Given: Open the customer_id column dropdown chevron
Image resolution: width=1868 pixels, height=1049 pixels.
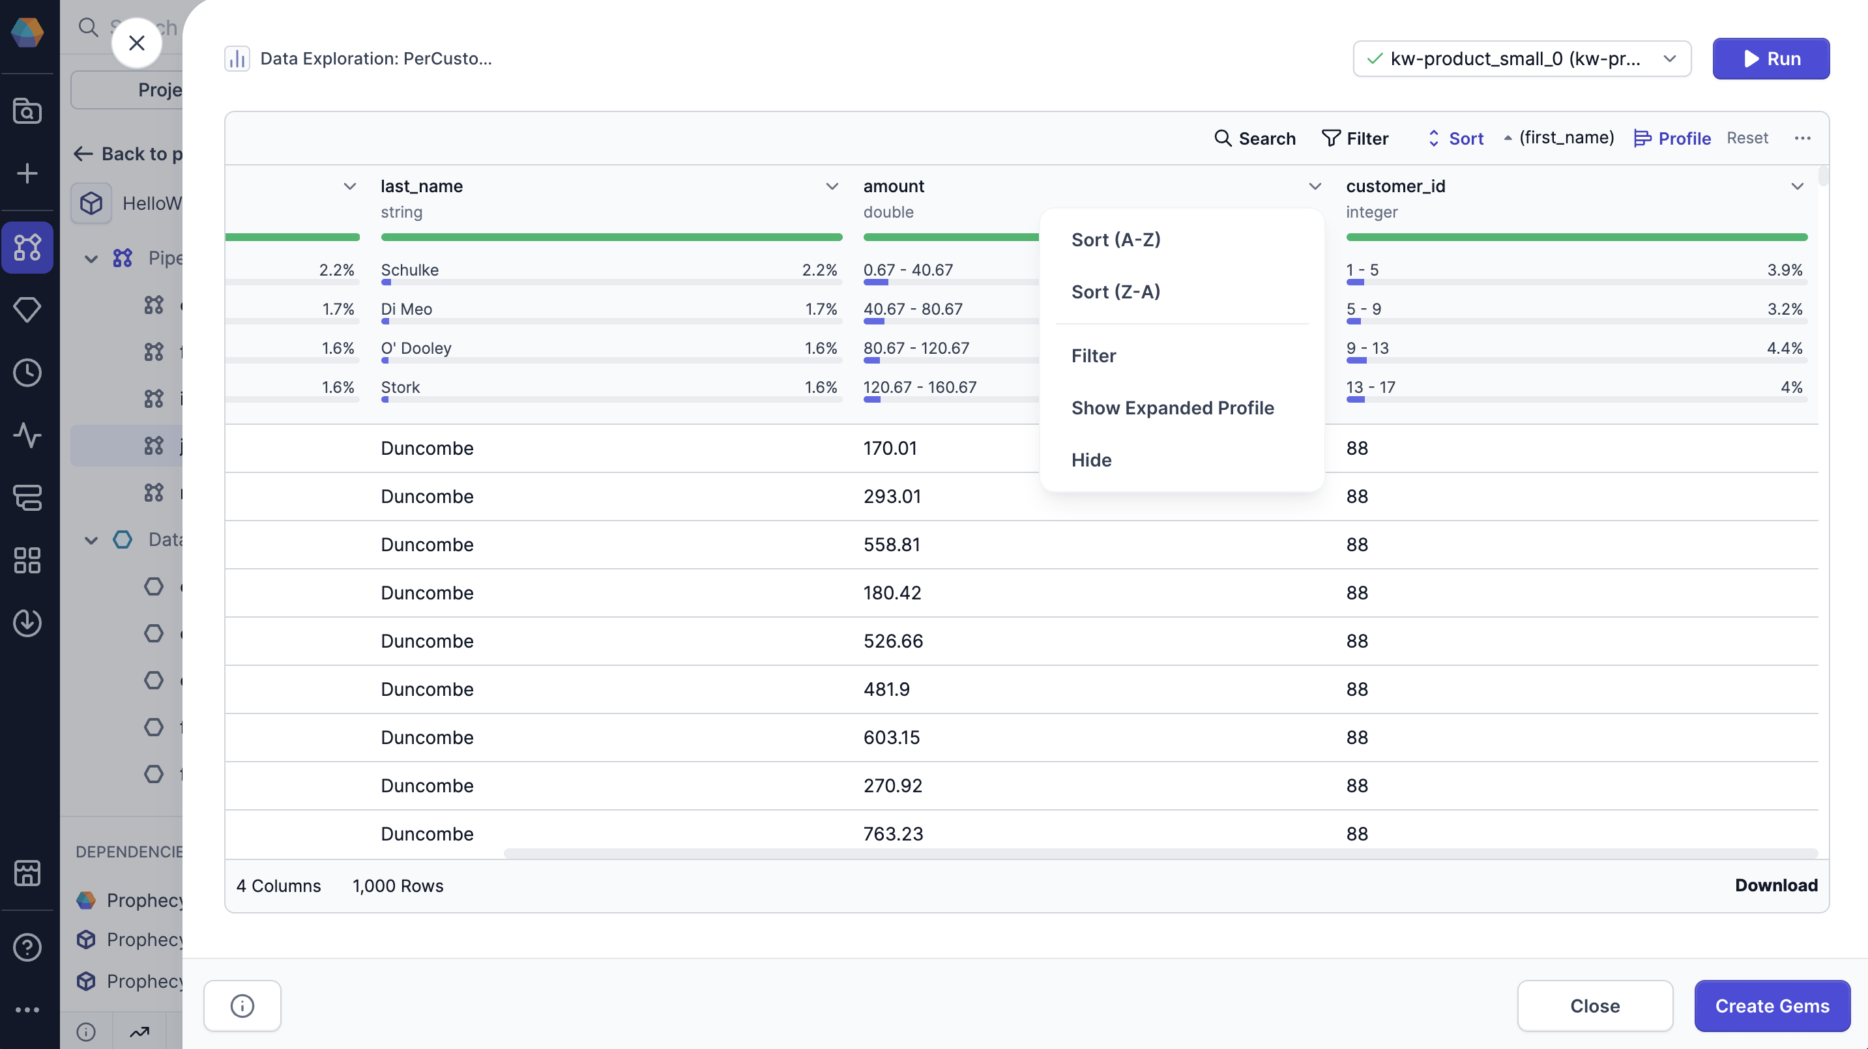Looking at the screenshot, I should (1797, 186).
